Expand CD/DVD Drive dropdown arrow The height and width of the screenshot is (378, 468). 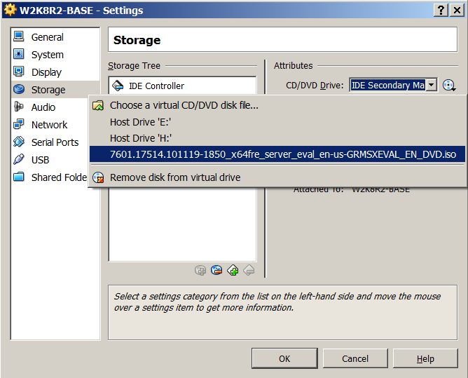pyautogui.click(x=432, y=85)
